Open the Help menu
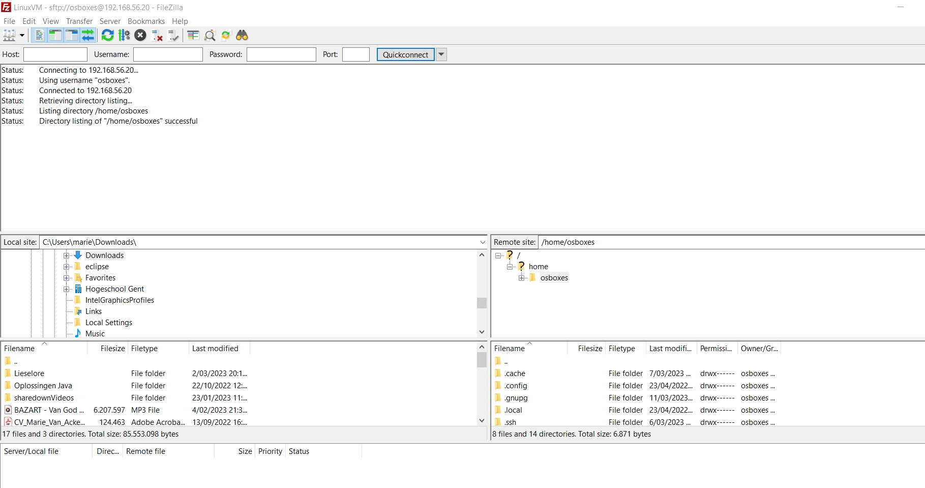This screenshot has height=488, width=925. tap(180, 21)
